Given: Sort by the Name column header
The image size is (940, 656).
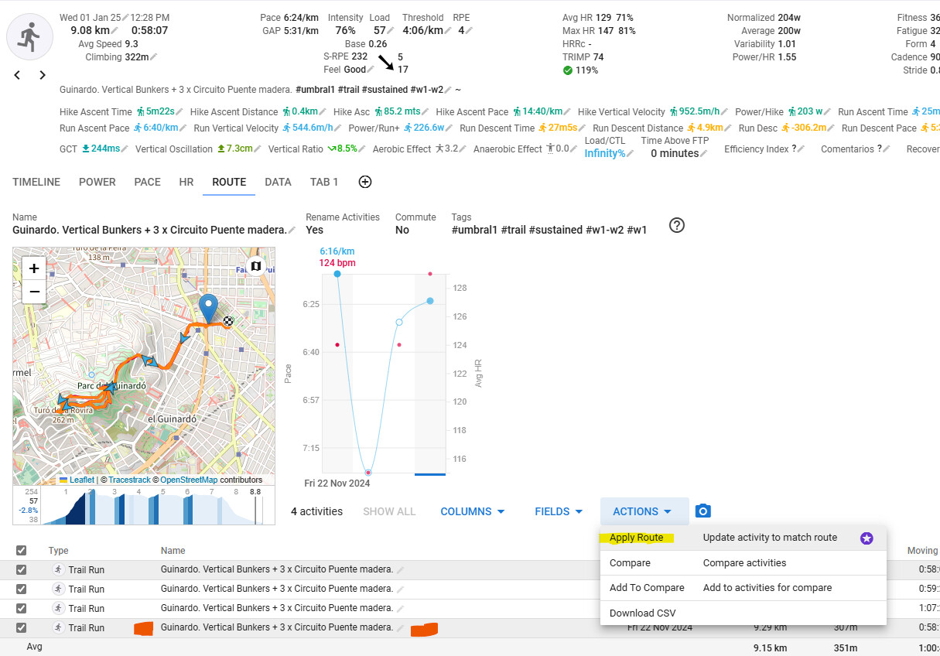Looking at the screenshot, I should [173, 551].
